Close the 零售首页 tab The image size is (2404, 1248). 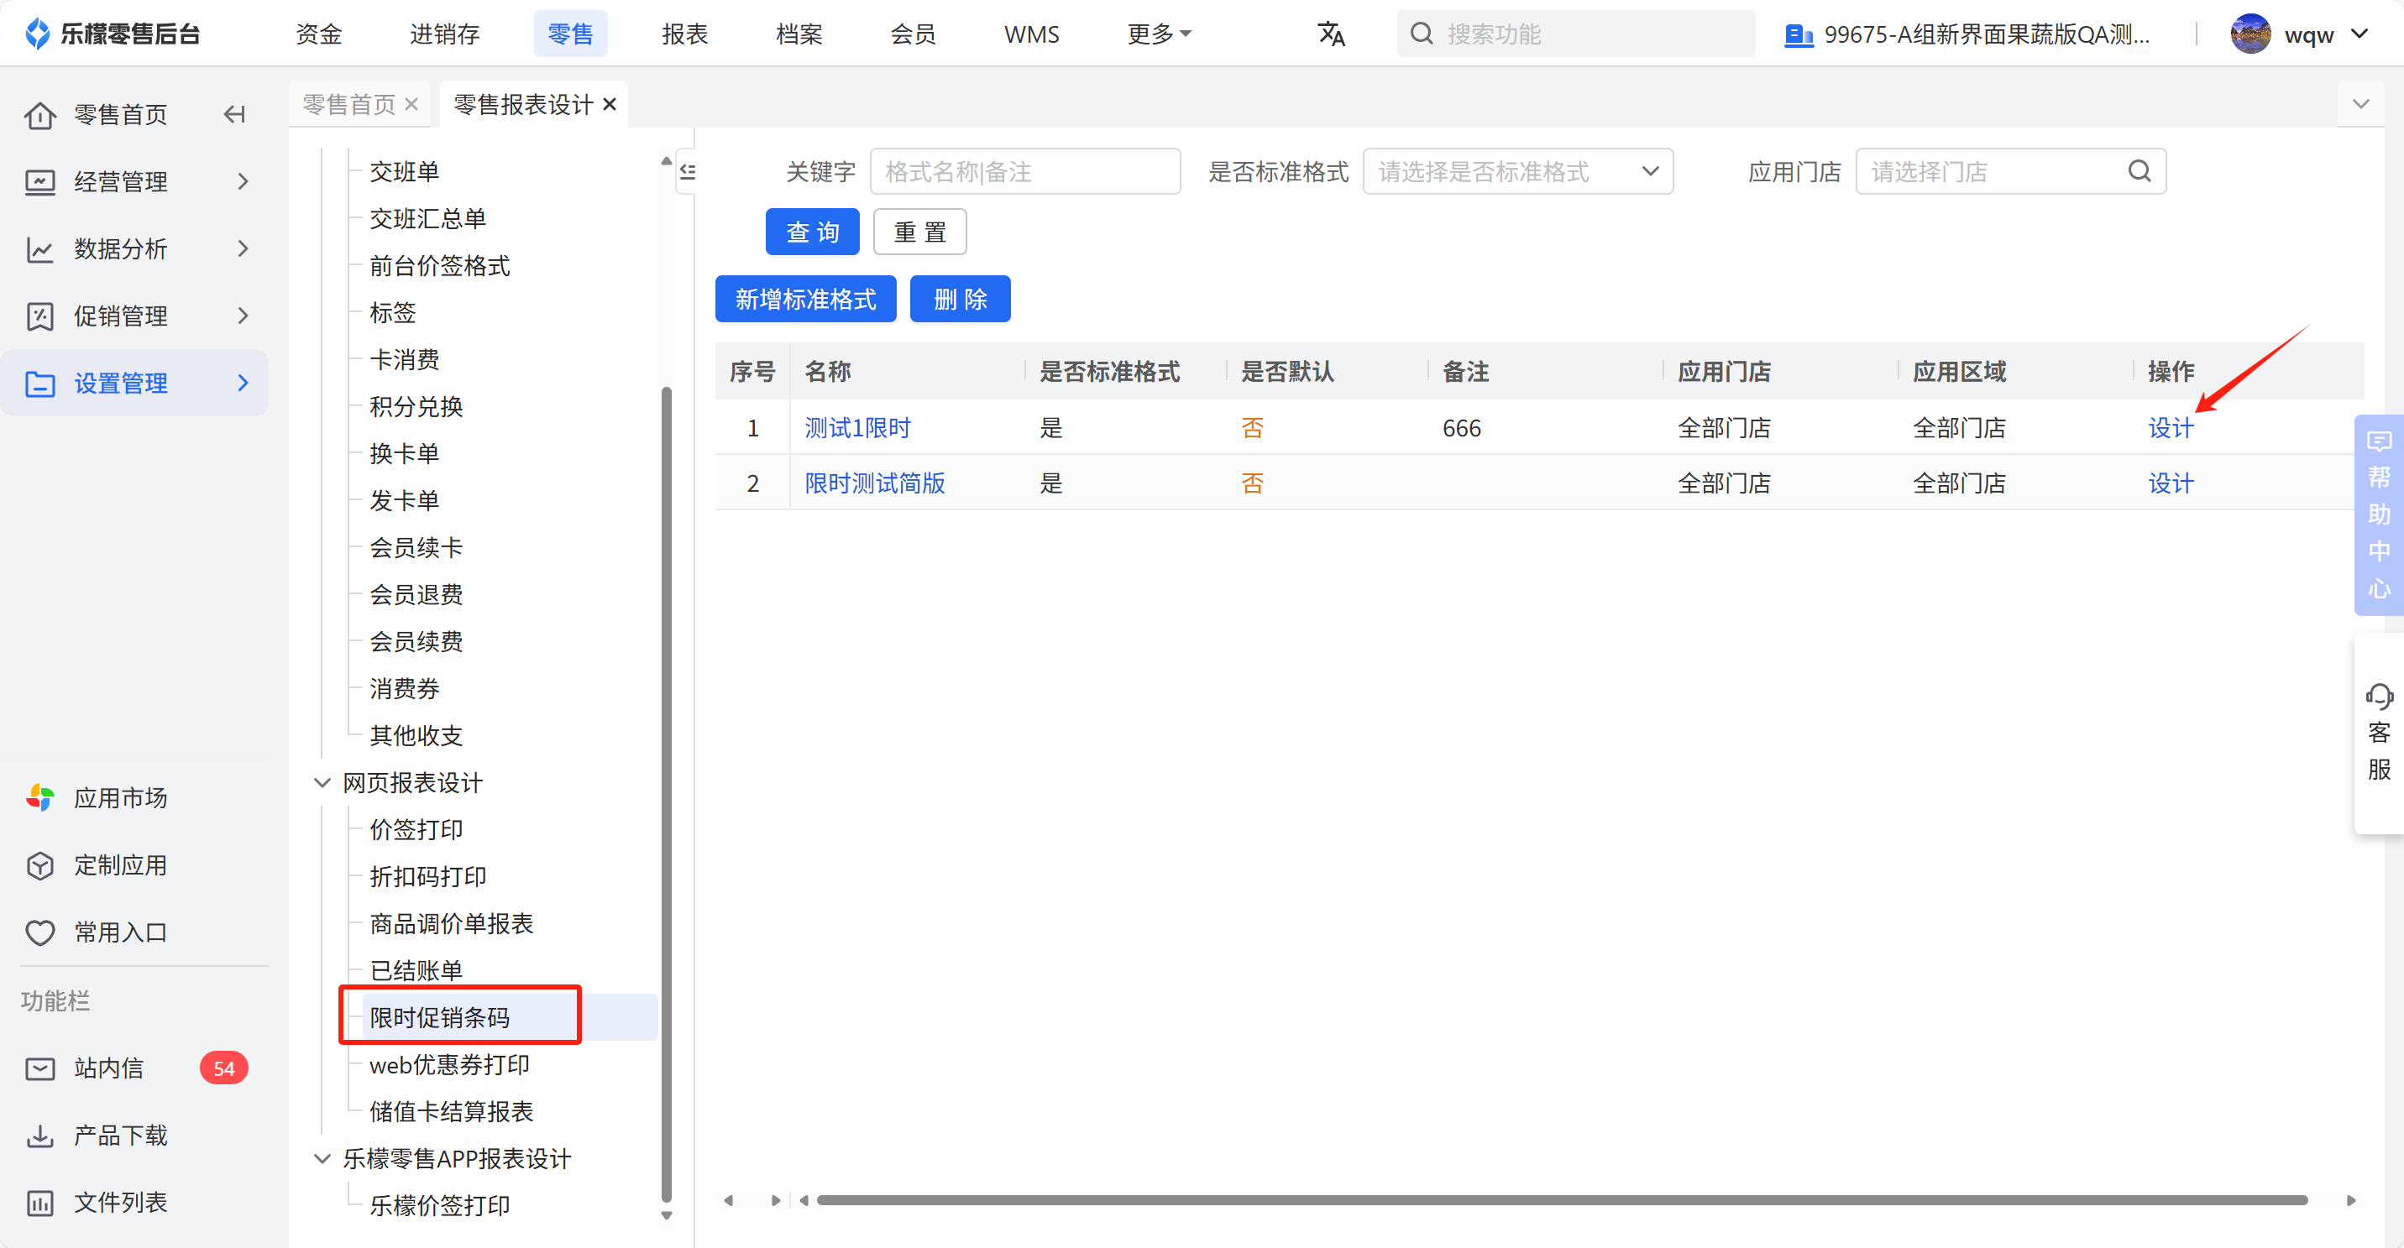[411, 104]
